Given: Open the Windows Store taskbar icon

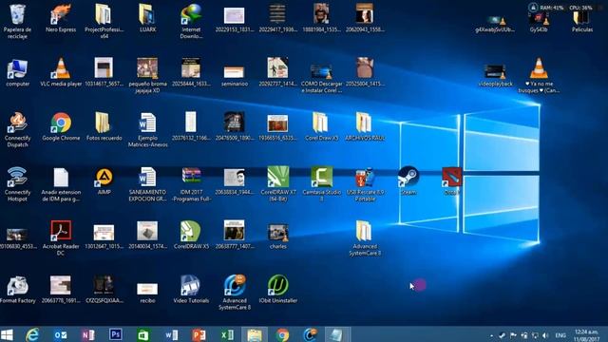Looking at the screenshot, I should tap(143, 334).
